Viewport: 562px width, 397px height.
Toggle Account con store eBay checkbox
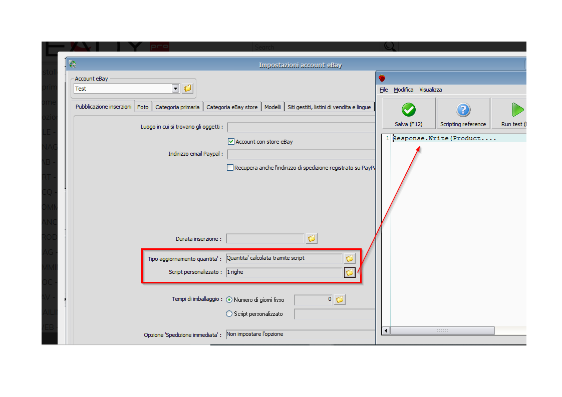point(231,142)
